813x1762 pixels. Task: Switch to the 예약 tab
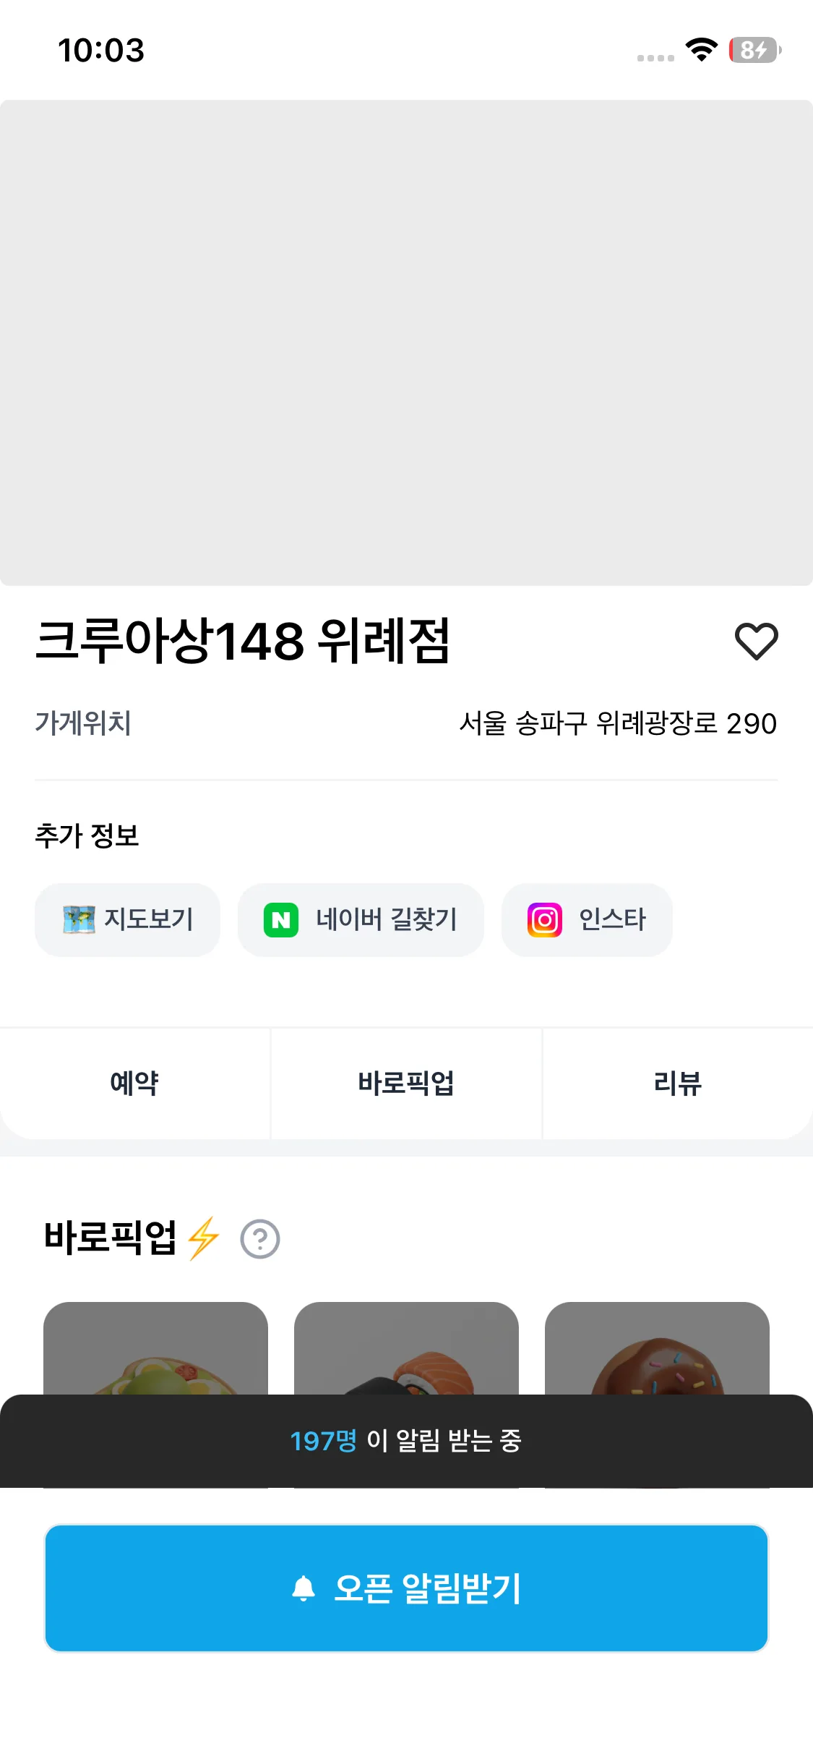(x=134, y=1083)
